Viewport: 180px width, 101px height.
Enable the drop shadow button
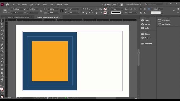click(130, 9)
